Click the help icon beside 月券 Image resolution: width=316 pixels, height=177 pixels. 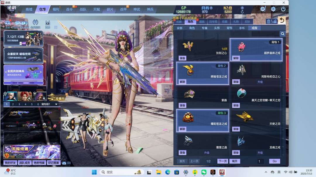coord(211,8)
